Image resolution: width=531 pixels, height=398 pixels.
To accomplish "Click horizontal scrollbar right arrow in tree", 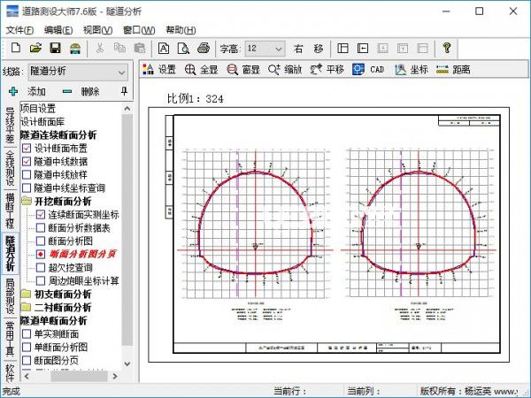I will tap(115, 376).
